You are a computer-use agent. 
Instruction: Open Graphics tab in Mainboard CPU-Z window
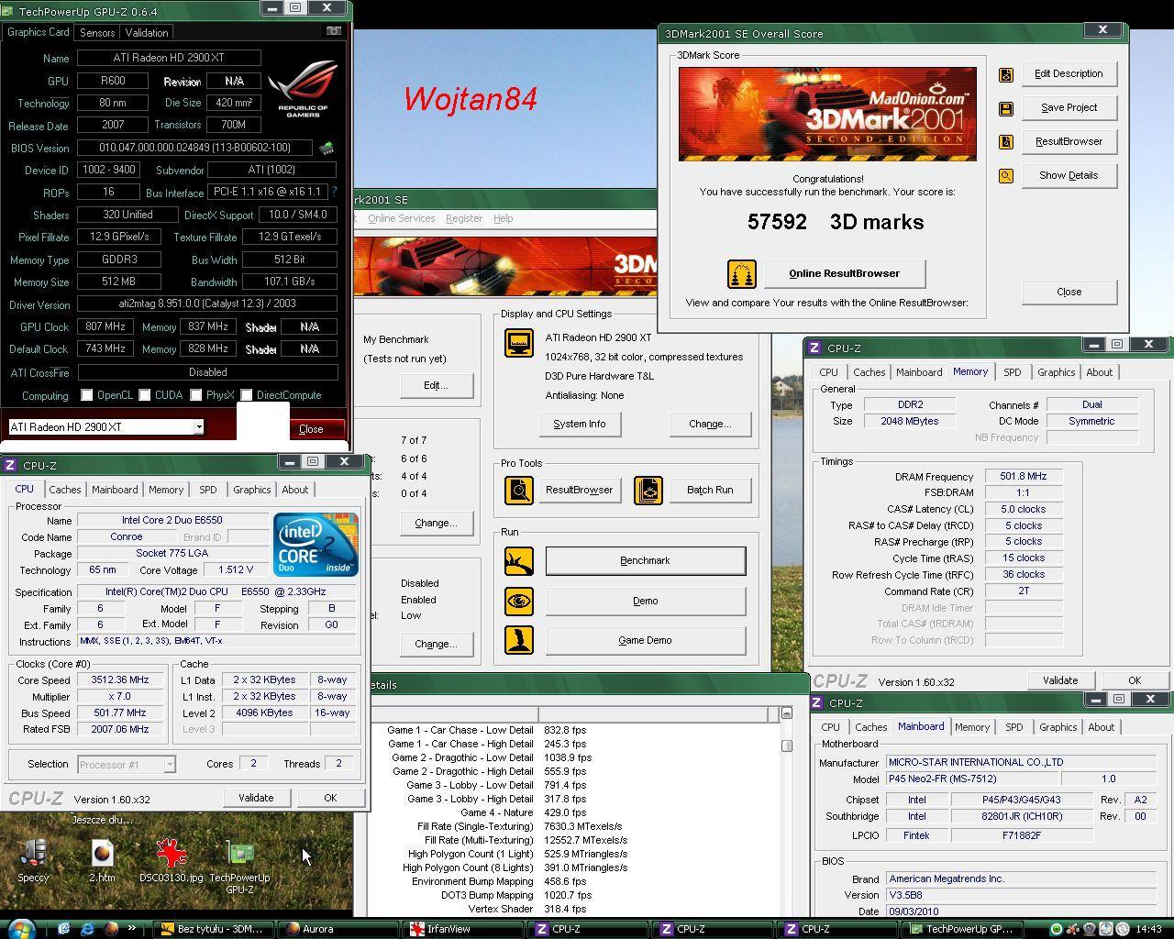tap(1058, 727)
